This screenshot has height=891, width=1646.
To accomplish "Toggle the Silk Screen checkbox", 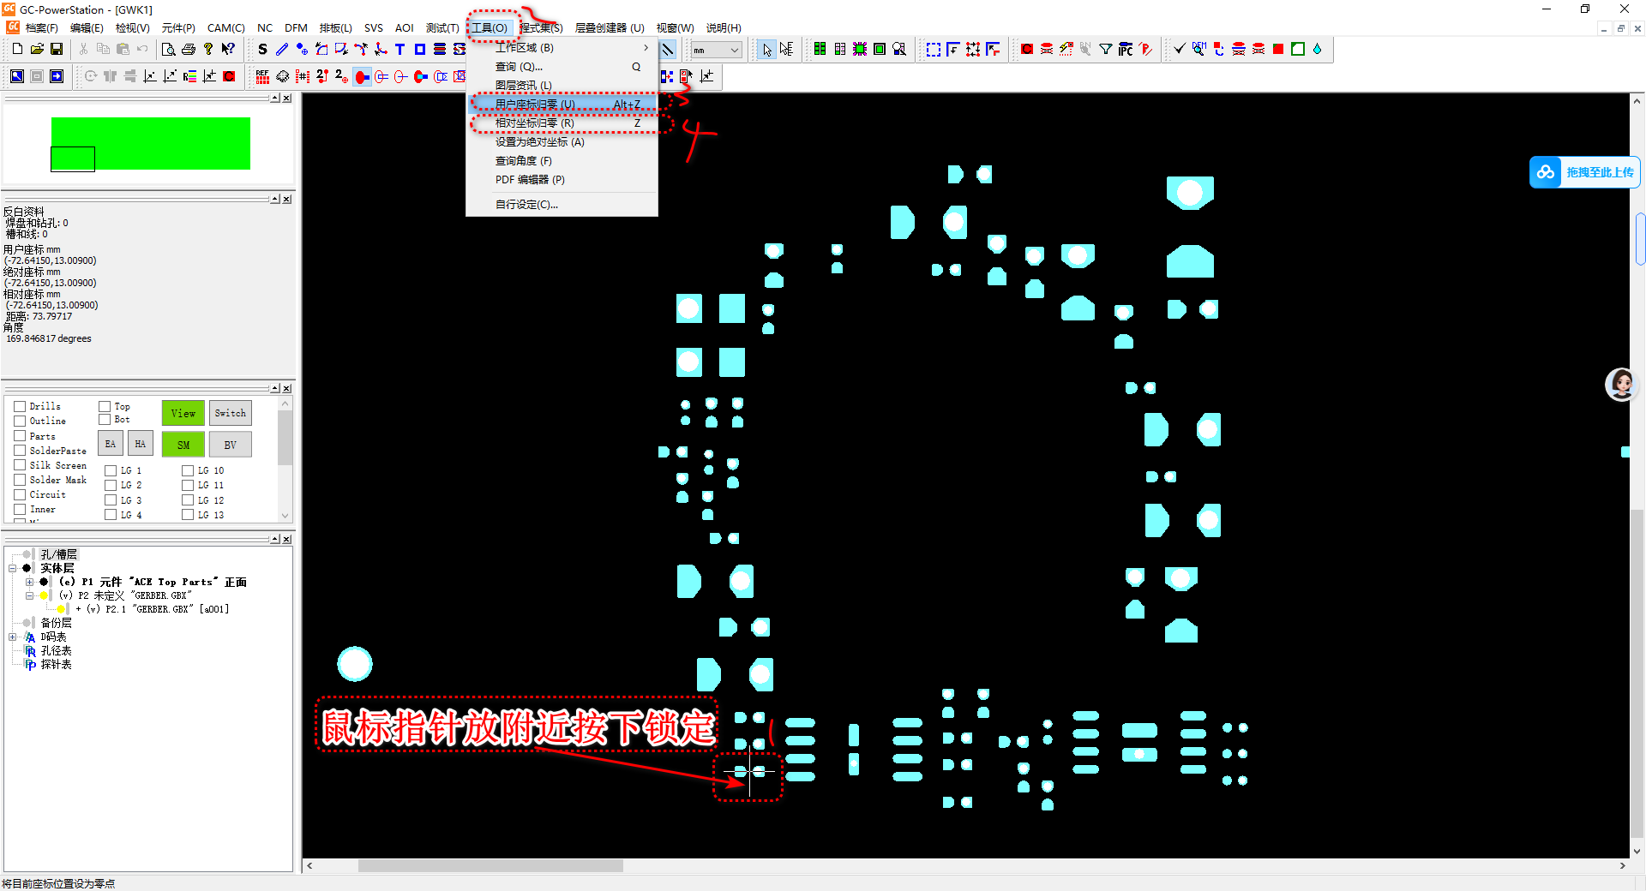I will 20,465.
